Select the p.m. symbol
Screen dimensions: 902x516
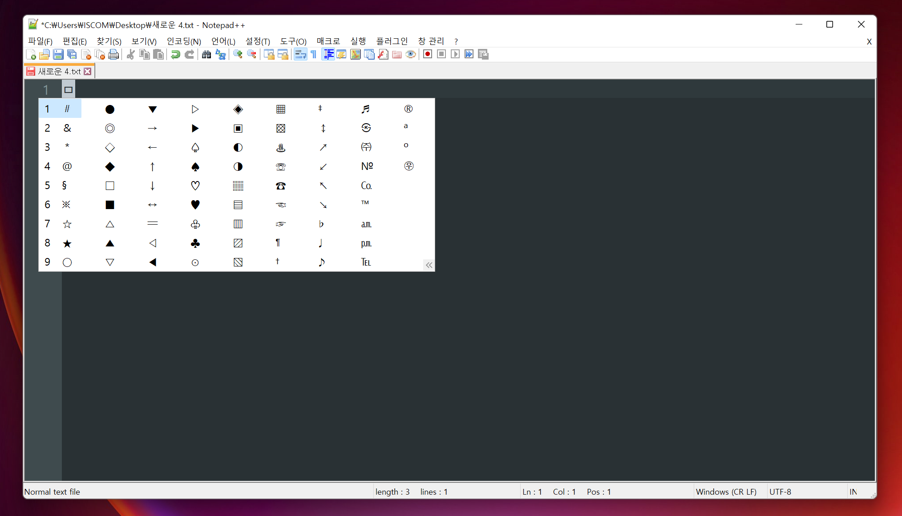[366, 243]
